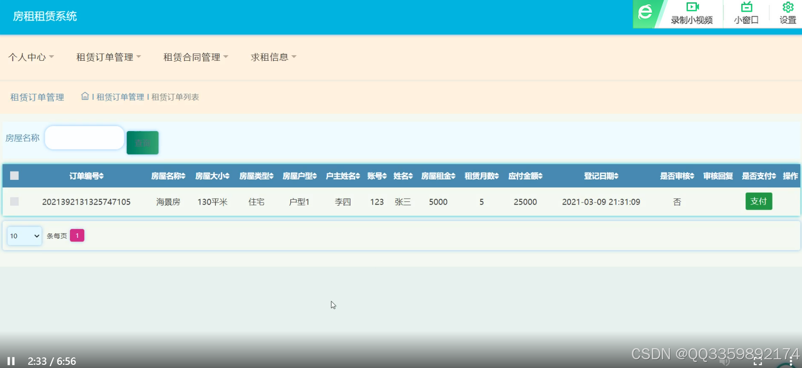Pause the video playback

11,361
